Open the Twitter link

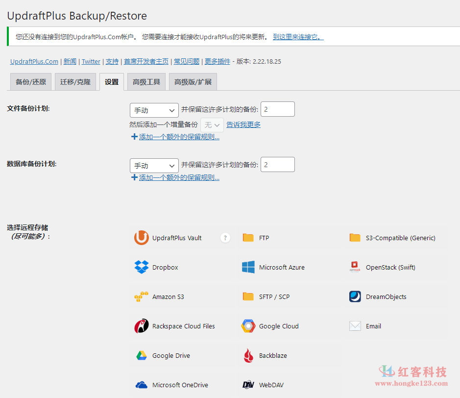pos(91,62)
